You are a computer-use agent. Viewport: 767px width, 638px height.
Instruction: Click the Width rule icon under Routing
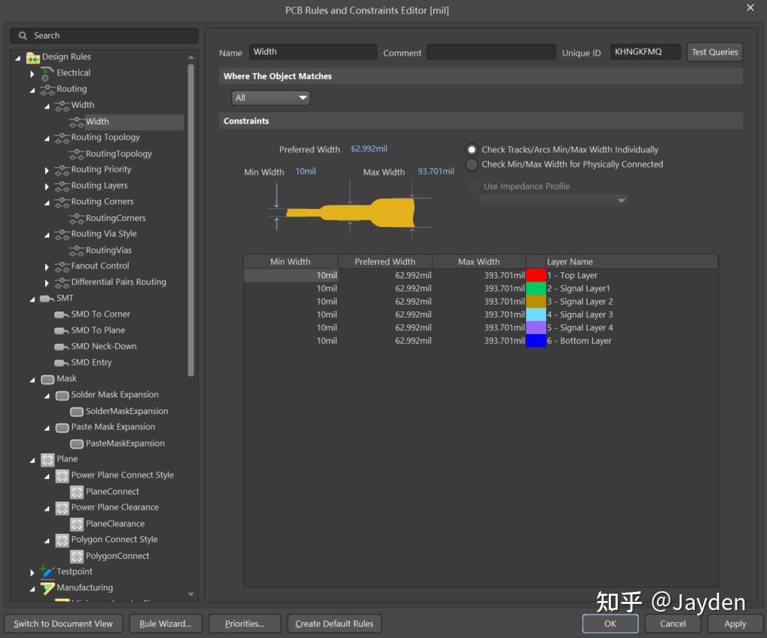(x=62, y=106)
